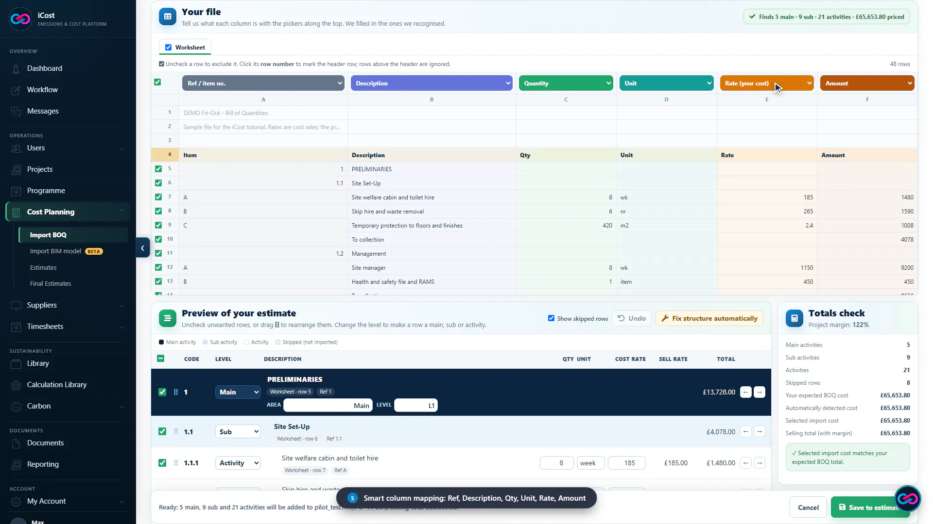Open the Description column picker

432,83
